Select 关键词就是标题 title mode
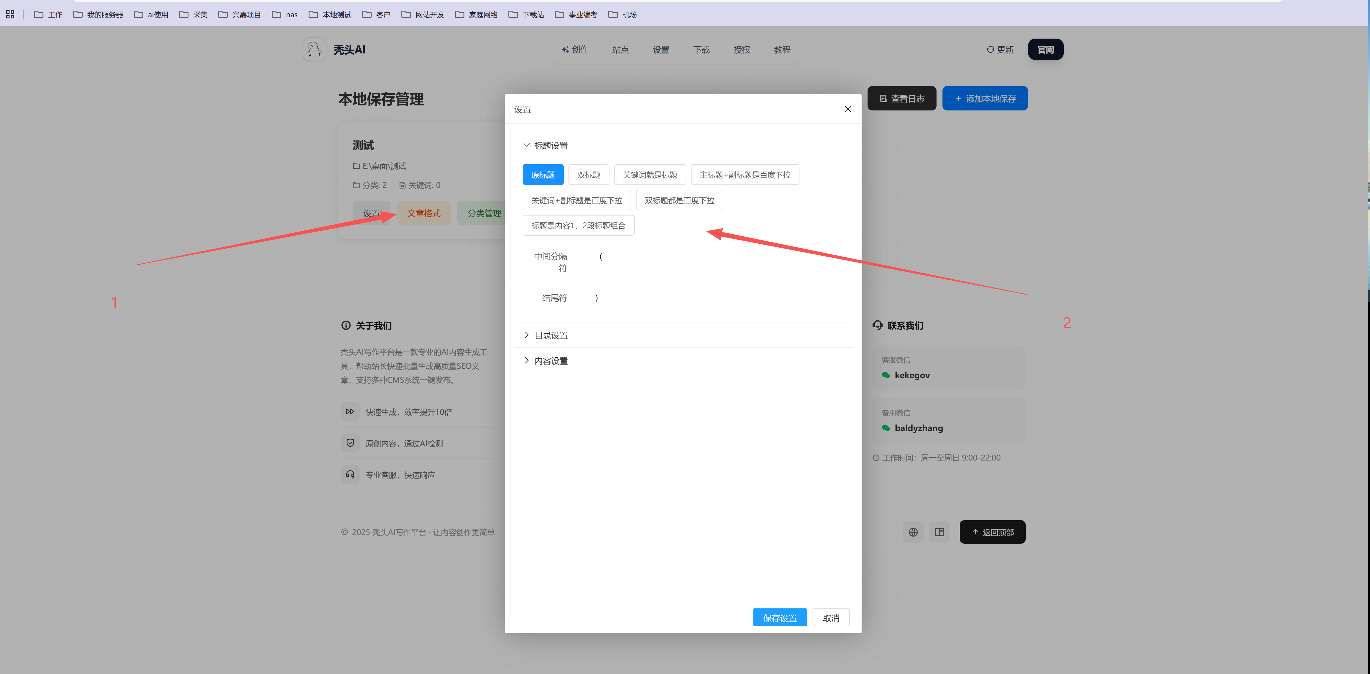 [649, 175]
